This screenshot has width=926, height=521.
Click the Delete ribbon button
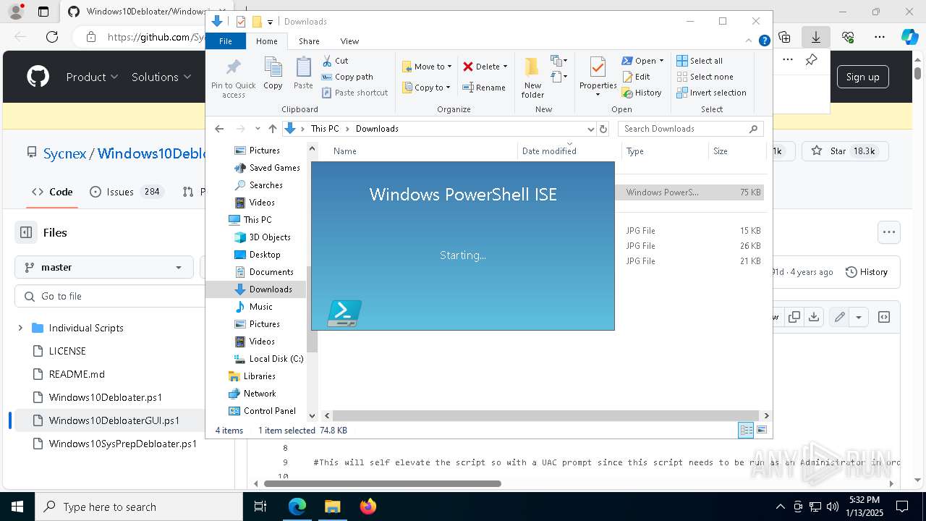click(485, 67)
